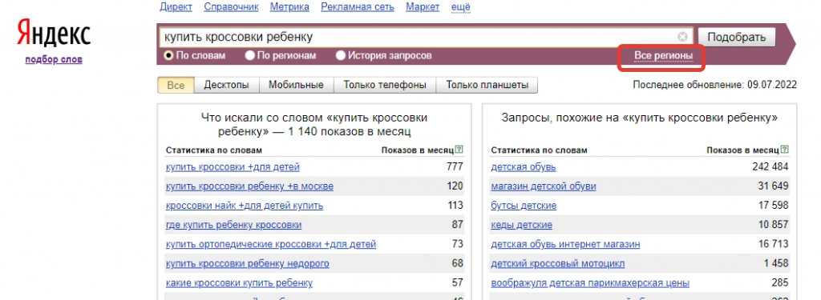Open query купить кроссовки ребенку +в москве
The image size is (821, 300).
[249, 186]
